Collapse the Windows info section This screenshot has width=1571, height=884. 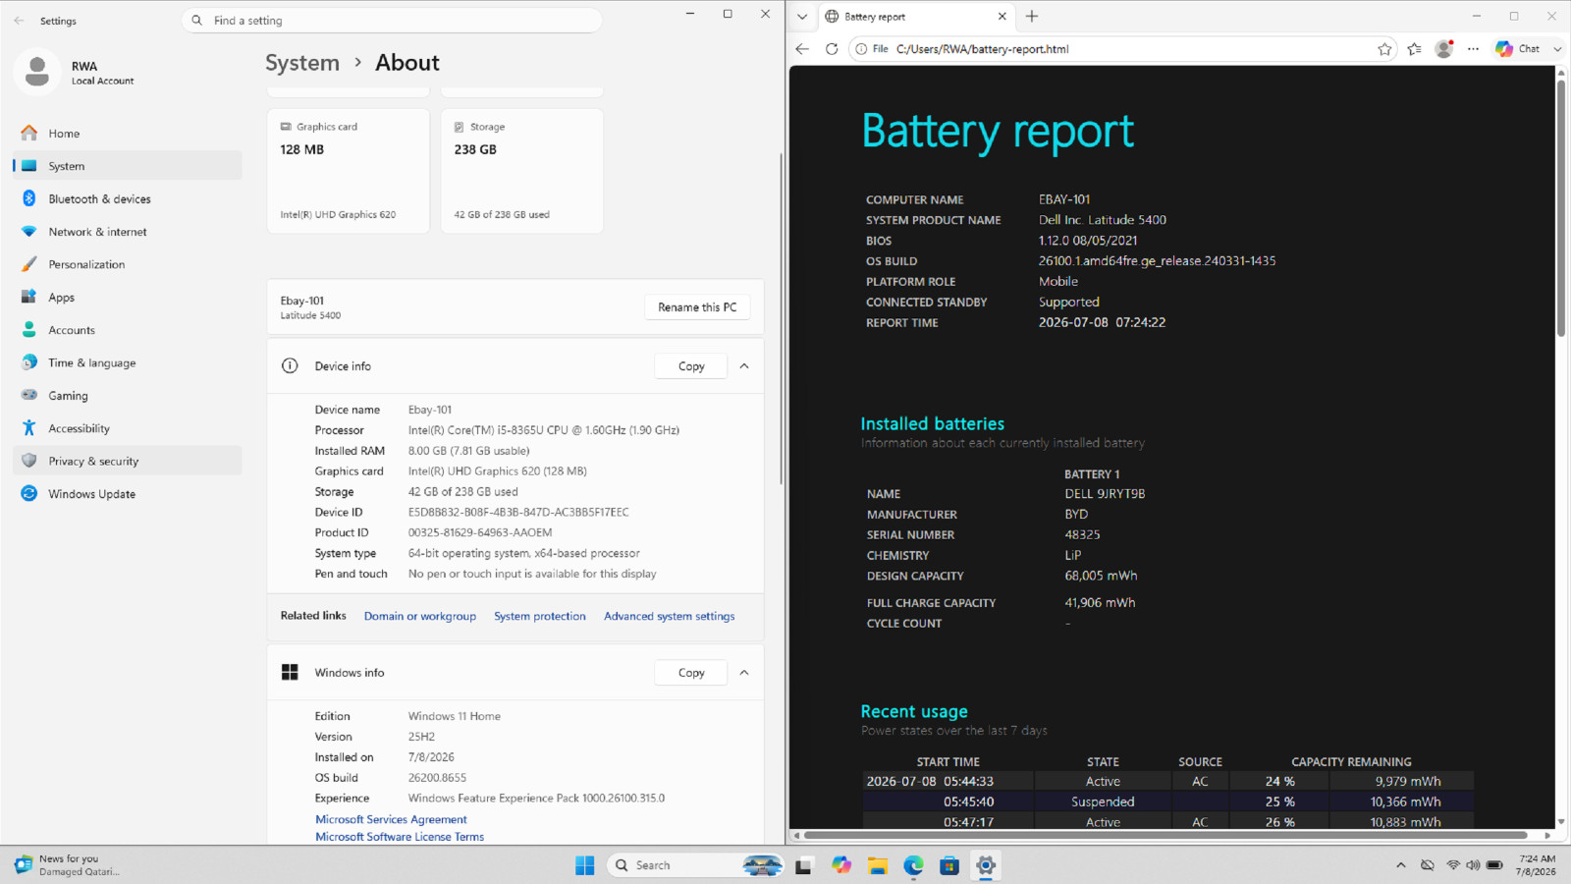coord(744,673)
